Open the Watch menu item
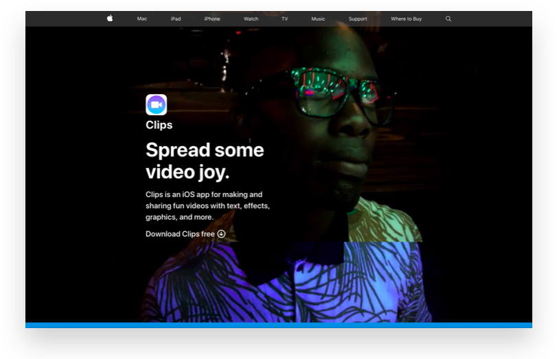Screen dimensions: 557x359 coord(251,19)
